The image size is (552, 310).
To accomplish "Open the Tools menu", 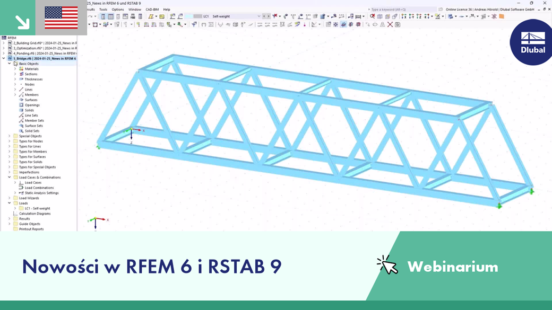I will pyautogui.click(x=103, y=10).
